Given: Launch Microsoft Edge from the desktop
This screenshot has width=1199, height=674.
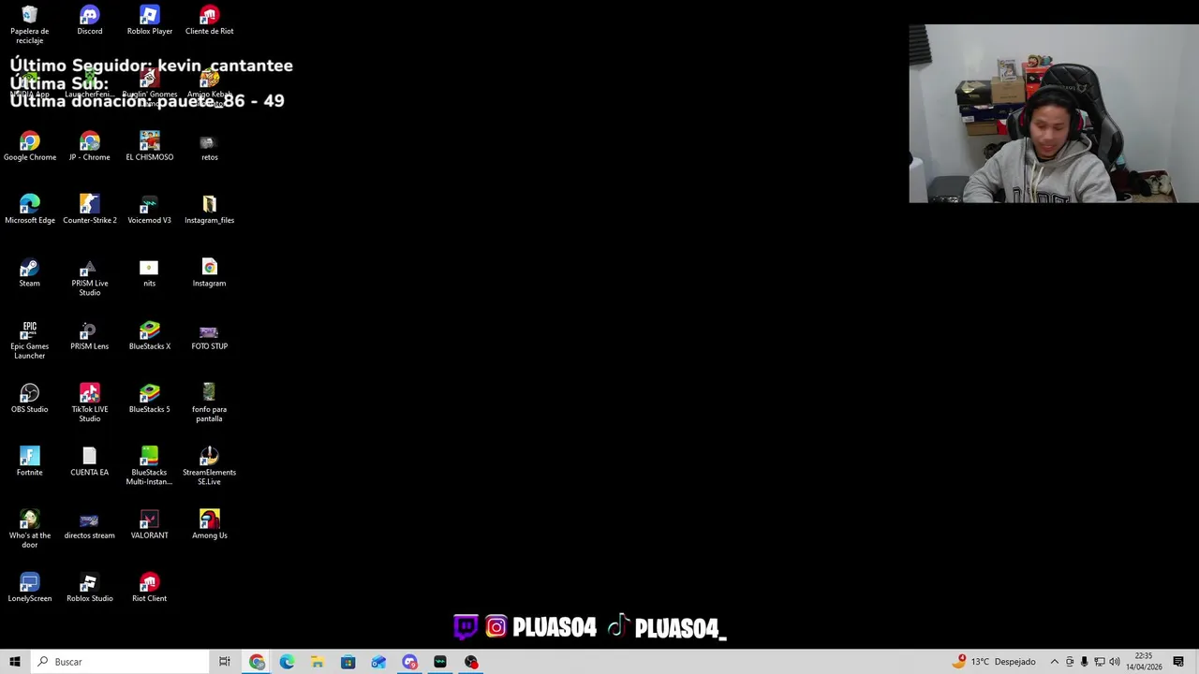Looking at the screenshot, I should [29, 210].
